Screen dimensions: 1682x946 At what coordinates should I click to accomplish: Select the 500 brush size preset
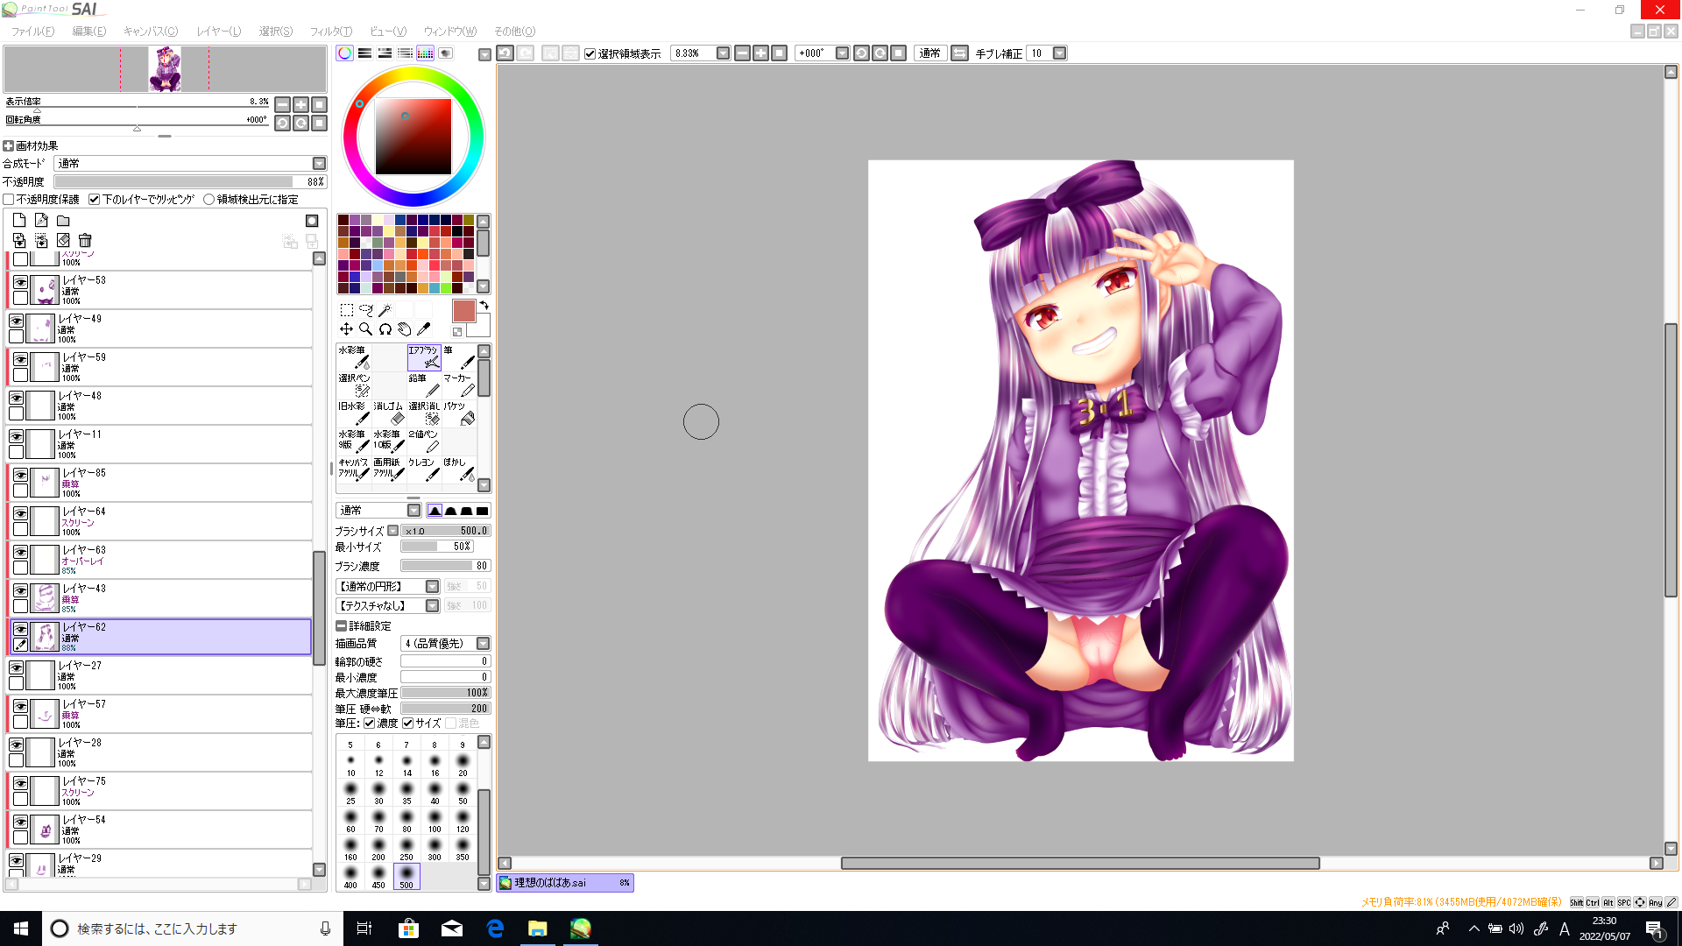click(x=406, y=877)
